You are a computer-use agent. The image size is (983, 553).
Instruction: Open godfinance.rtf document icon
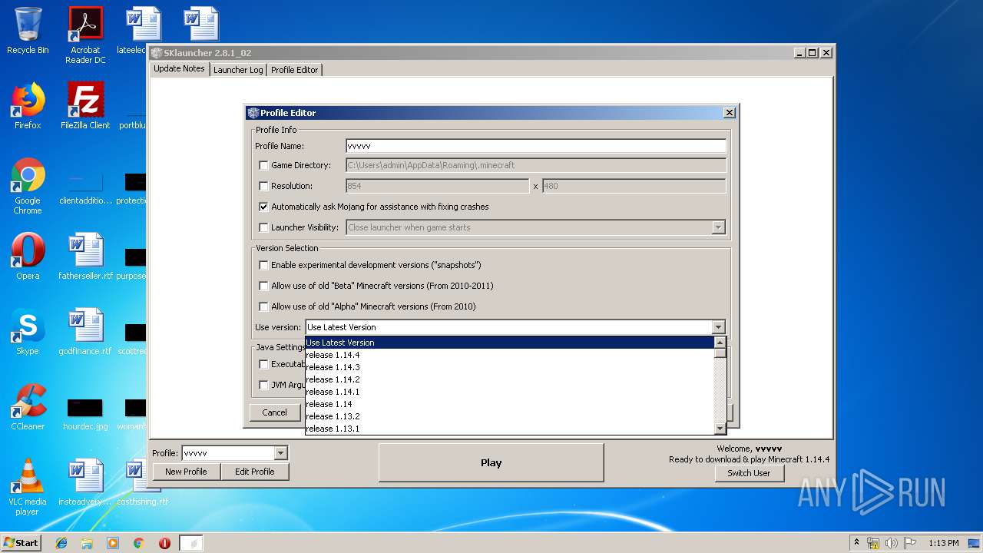(x=85, y=332)
